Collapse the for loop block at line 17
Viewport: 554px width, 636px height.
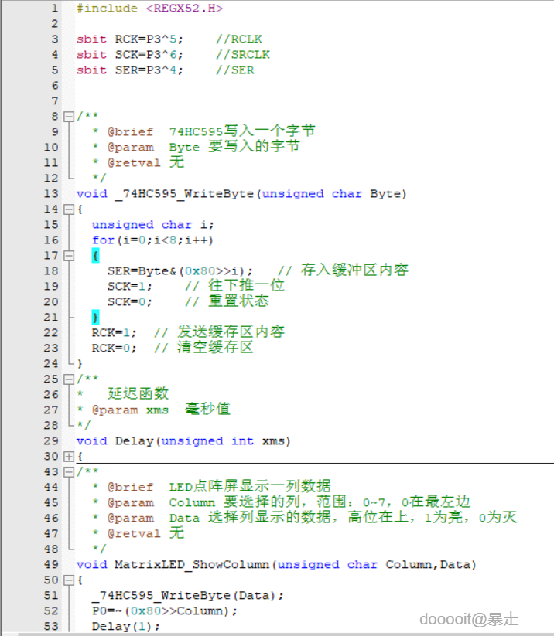(69, 256)
